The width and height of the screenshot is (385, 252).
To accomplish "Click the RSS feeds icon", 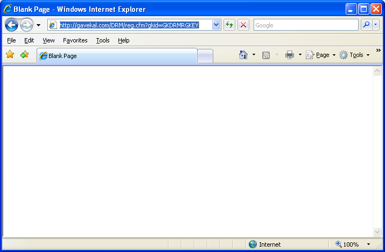I will 266,55.
